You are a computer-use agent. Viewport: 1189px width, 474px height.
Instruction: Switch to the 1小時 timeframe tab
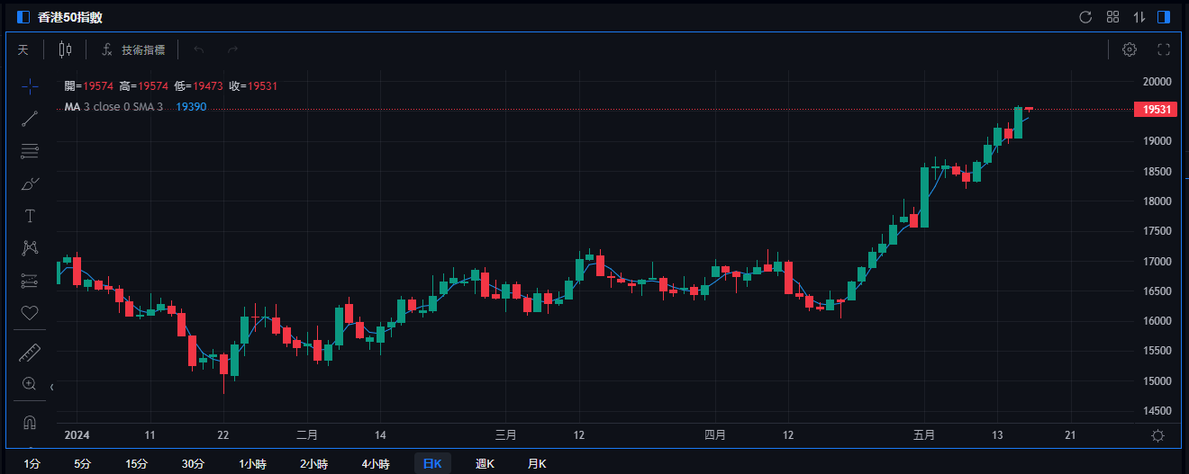[252, 464]
